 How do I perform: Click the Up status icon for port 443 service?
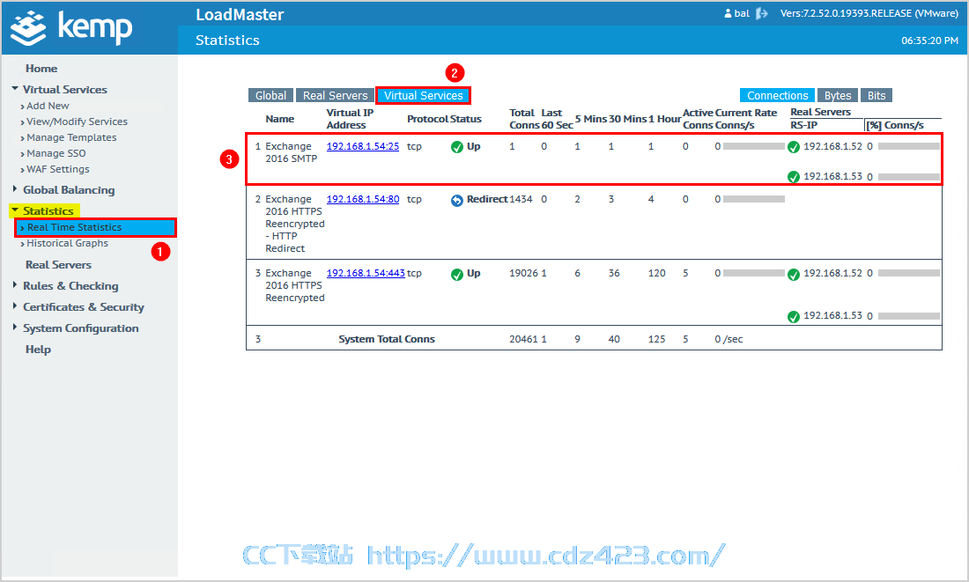click(x=456, y=275)
